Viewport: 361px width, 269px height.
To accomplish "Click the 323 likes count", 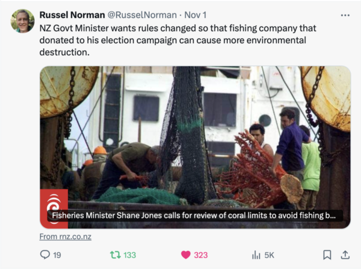I will point(201,255).
